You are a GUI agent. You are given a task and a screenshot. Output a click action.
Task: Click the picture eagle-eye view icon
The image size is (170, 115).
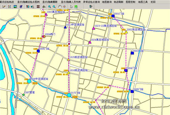(15, 7)
